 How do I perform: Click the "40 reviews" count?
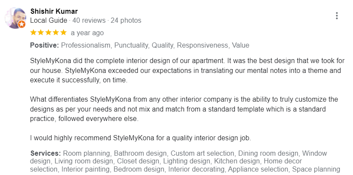89,20
